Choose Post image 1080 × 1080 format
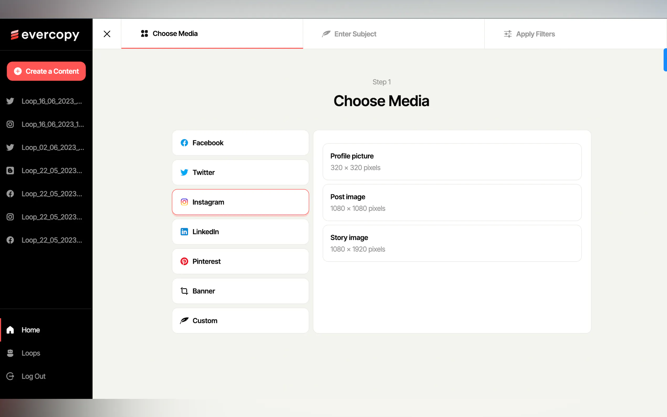Image resolution: width=667 pixels, height=417 pixels. (x=452, y=202)
